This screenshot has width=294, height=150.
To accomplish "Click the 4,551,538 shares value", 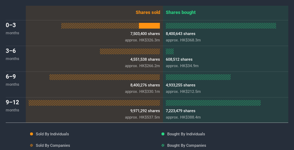I will 145,59.
